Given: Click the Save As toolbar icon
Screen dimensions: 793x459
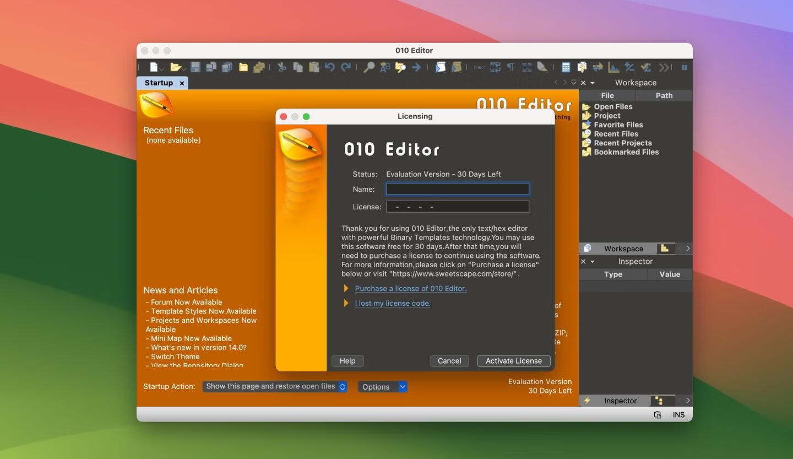Looking at the screenshot, I should (211, 67).
